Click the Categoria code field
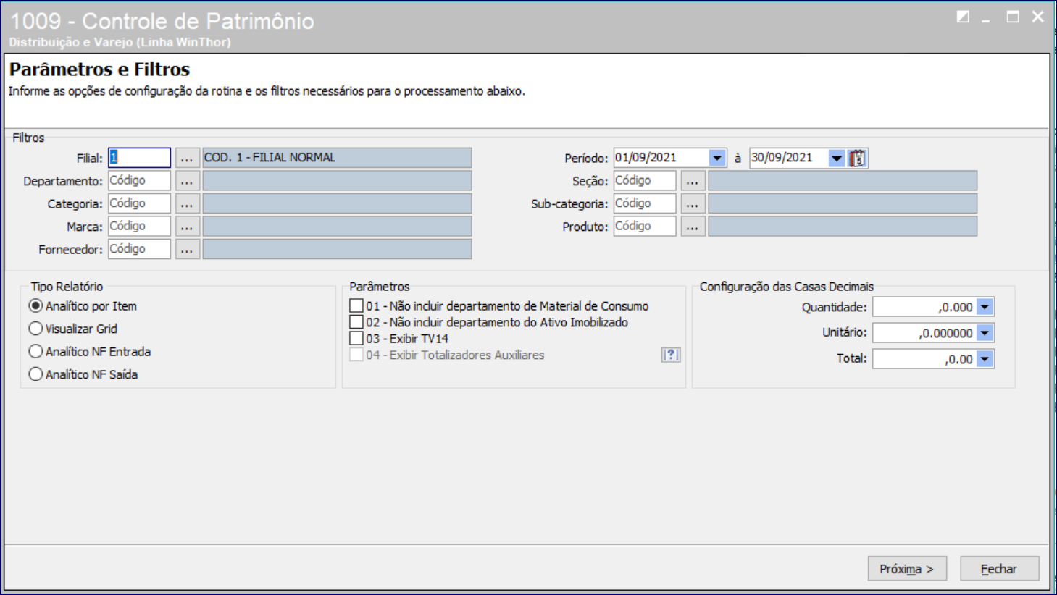Image resolution: width=1057 pixels, height=595 pixels. pyautogui.click(x=139, y=203)
